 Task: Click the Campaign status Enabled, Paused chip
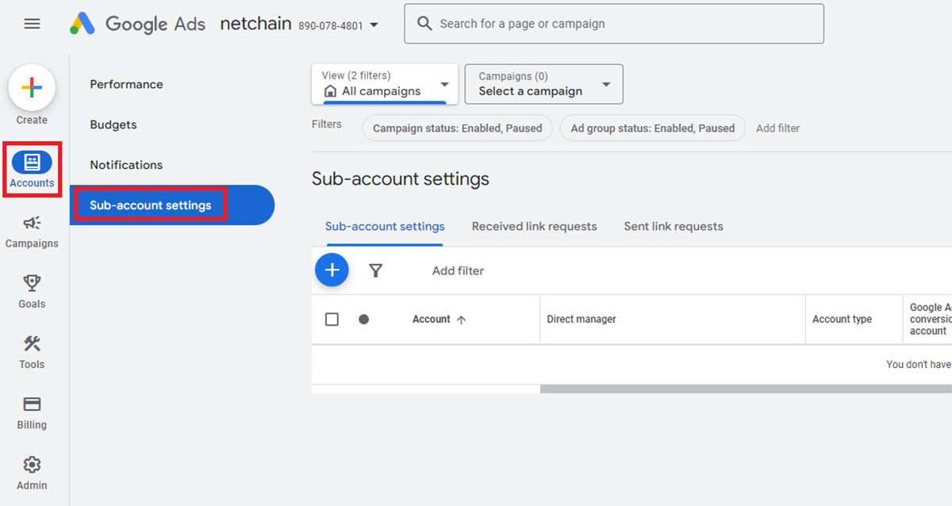pyautogui.click(x=457, y=128)
